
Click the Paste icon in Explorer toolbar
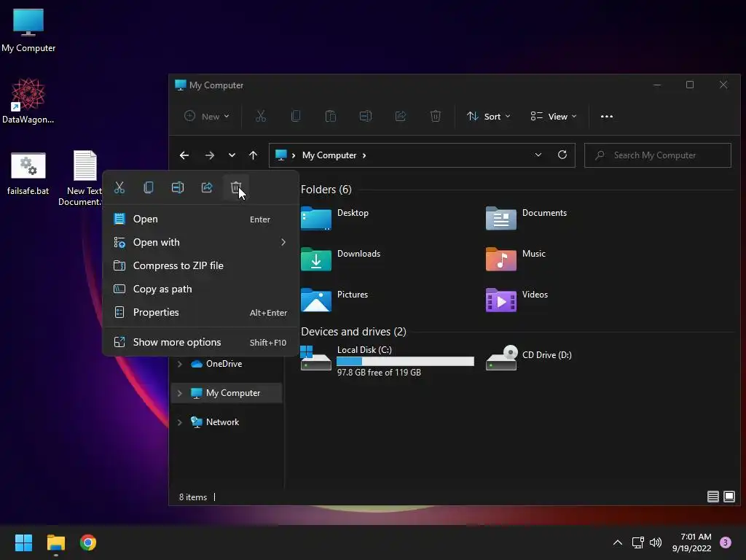(331, 117)
